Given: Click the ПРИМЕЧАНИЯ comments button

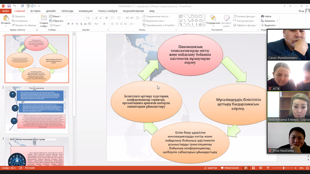Looking at the screenshot, I should pos(230,168).
